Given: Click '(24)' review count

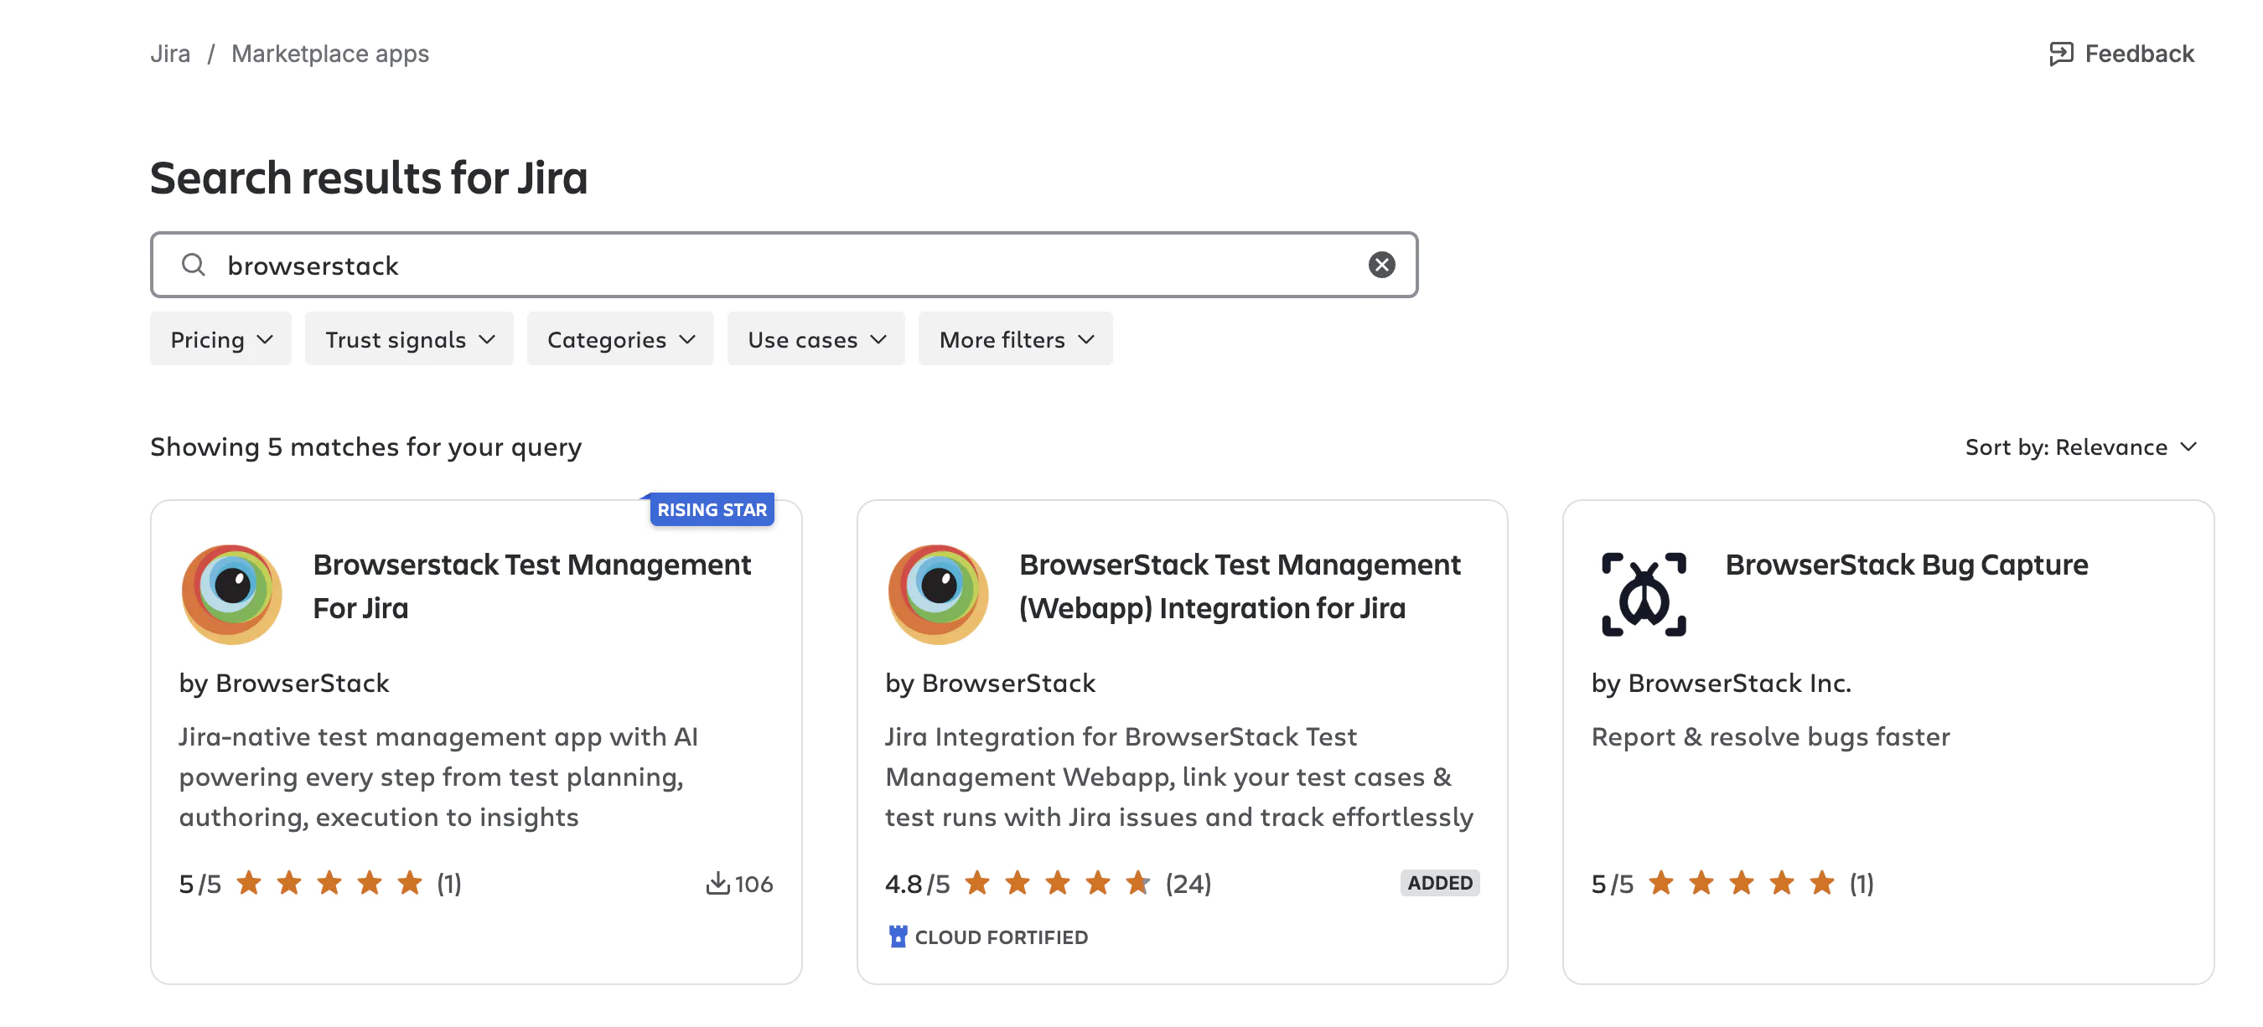Looking at the screenshot, I should pos(1188,882).
